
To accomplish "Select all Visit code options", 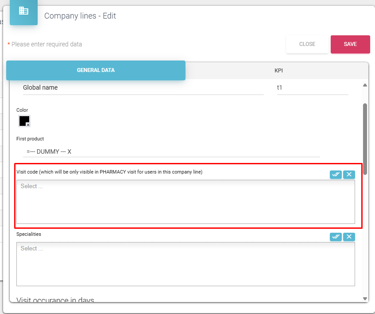I will tap(336, 174).
